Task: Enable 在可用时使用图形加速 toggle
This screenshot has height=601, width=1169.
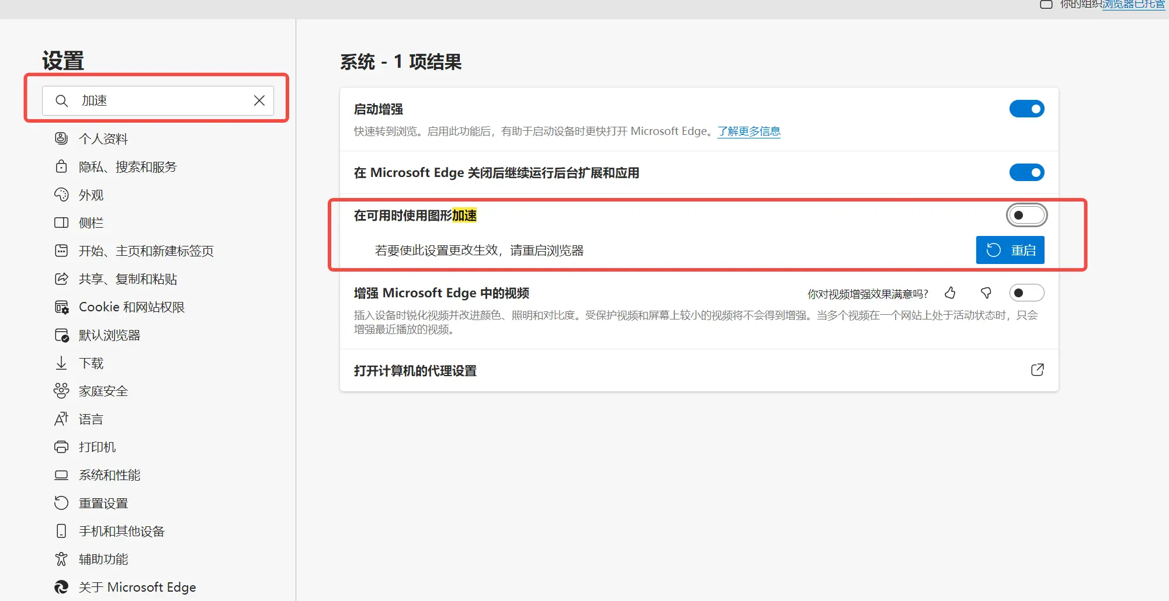Action: coord(1026,216)
